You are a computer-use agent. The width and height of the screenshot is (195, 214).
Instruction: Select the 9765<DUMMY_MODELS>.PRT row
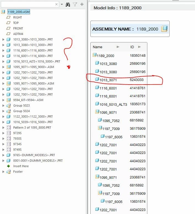click(34, 155)
